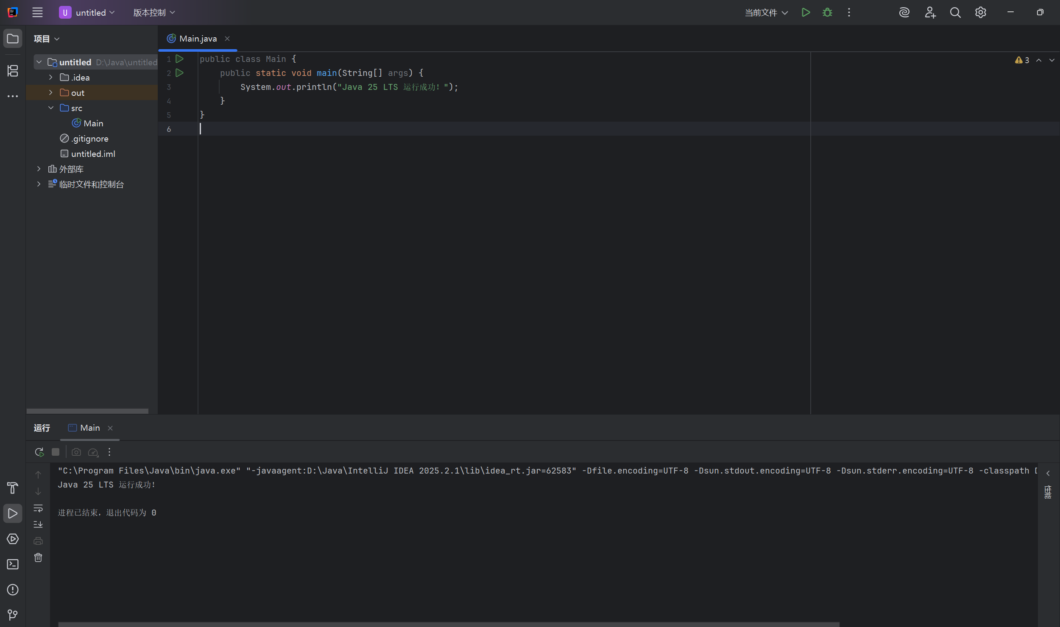This screenshot has height=627, width=1060.
Task: Toggle soft-wrap in the run console
Action: tap(38, 508)
